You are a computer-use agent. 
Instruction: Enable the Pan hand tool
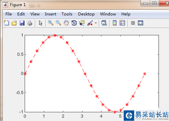tap(66, 23)
